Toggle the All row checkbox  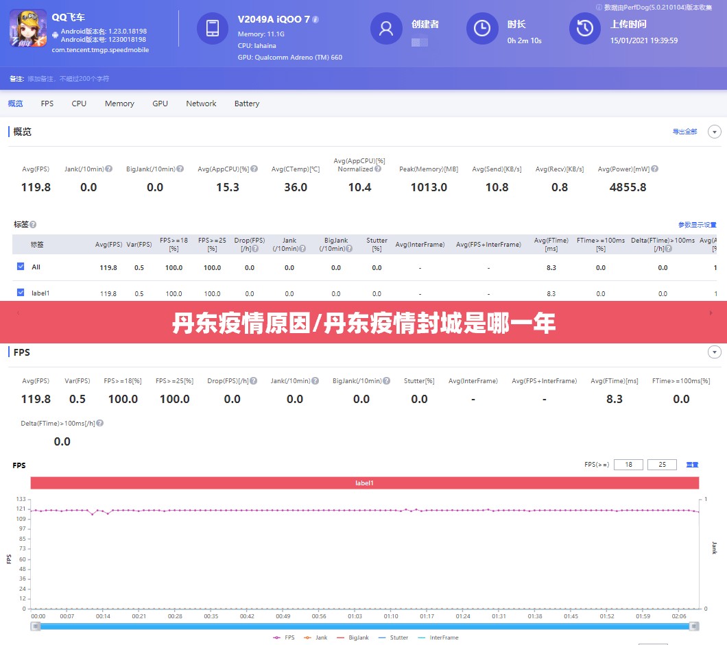(x=21, y=267)
